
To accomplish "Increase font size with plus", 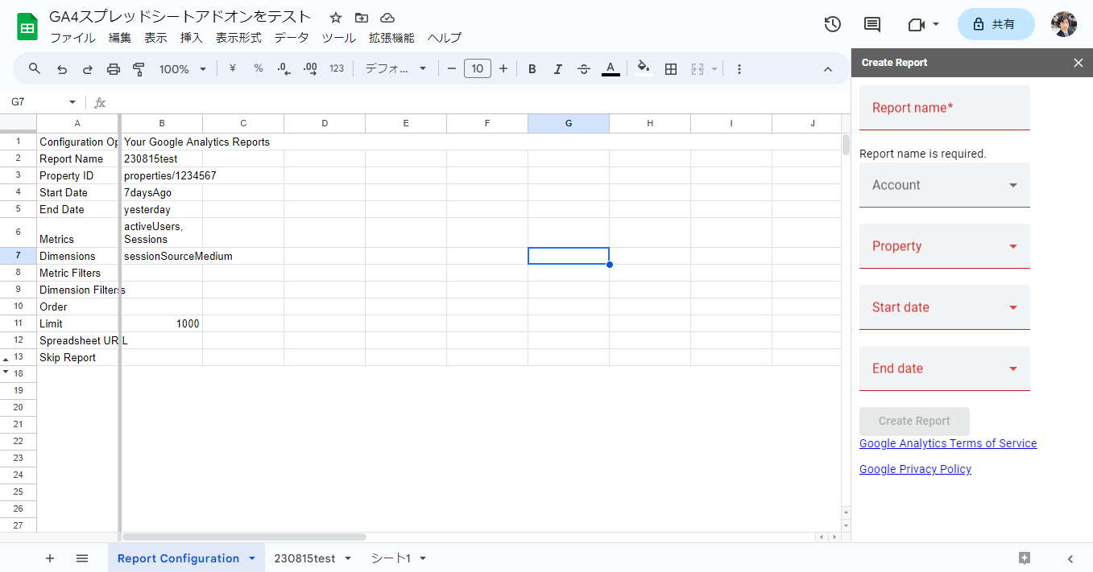I will click(x=503, y=69).
